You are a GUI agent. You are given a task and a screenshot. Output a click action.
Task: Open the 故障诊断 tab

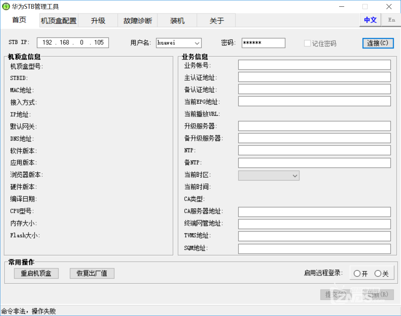(x=138, y=21)
